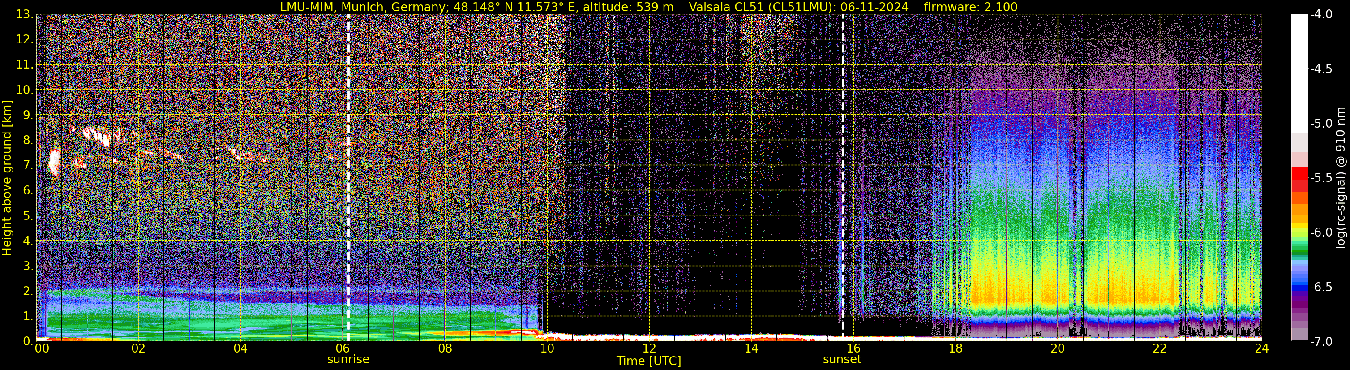The image size is (1350, 370).
Task: Click the height axis tick "10."
Action: [x=25, y=90]
